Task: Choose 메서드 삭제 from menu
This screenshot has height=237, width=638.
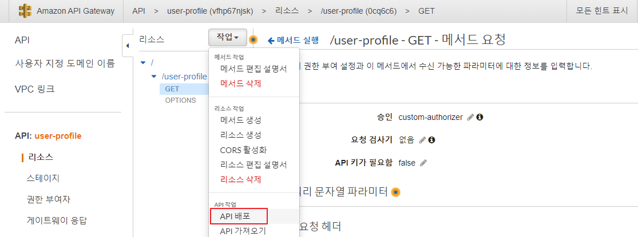Action: (x=240, y=83)
